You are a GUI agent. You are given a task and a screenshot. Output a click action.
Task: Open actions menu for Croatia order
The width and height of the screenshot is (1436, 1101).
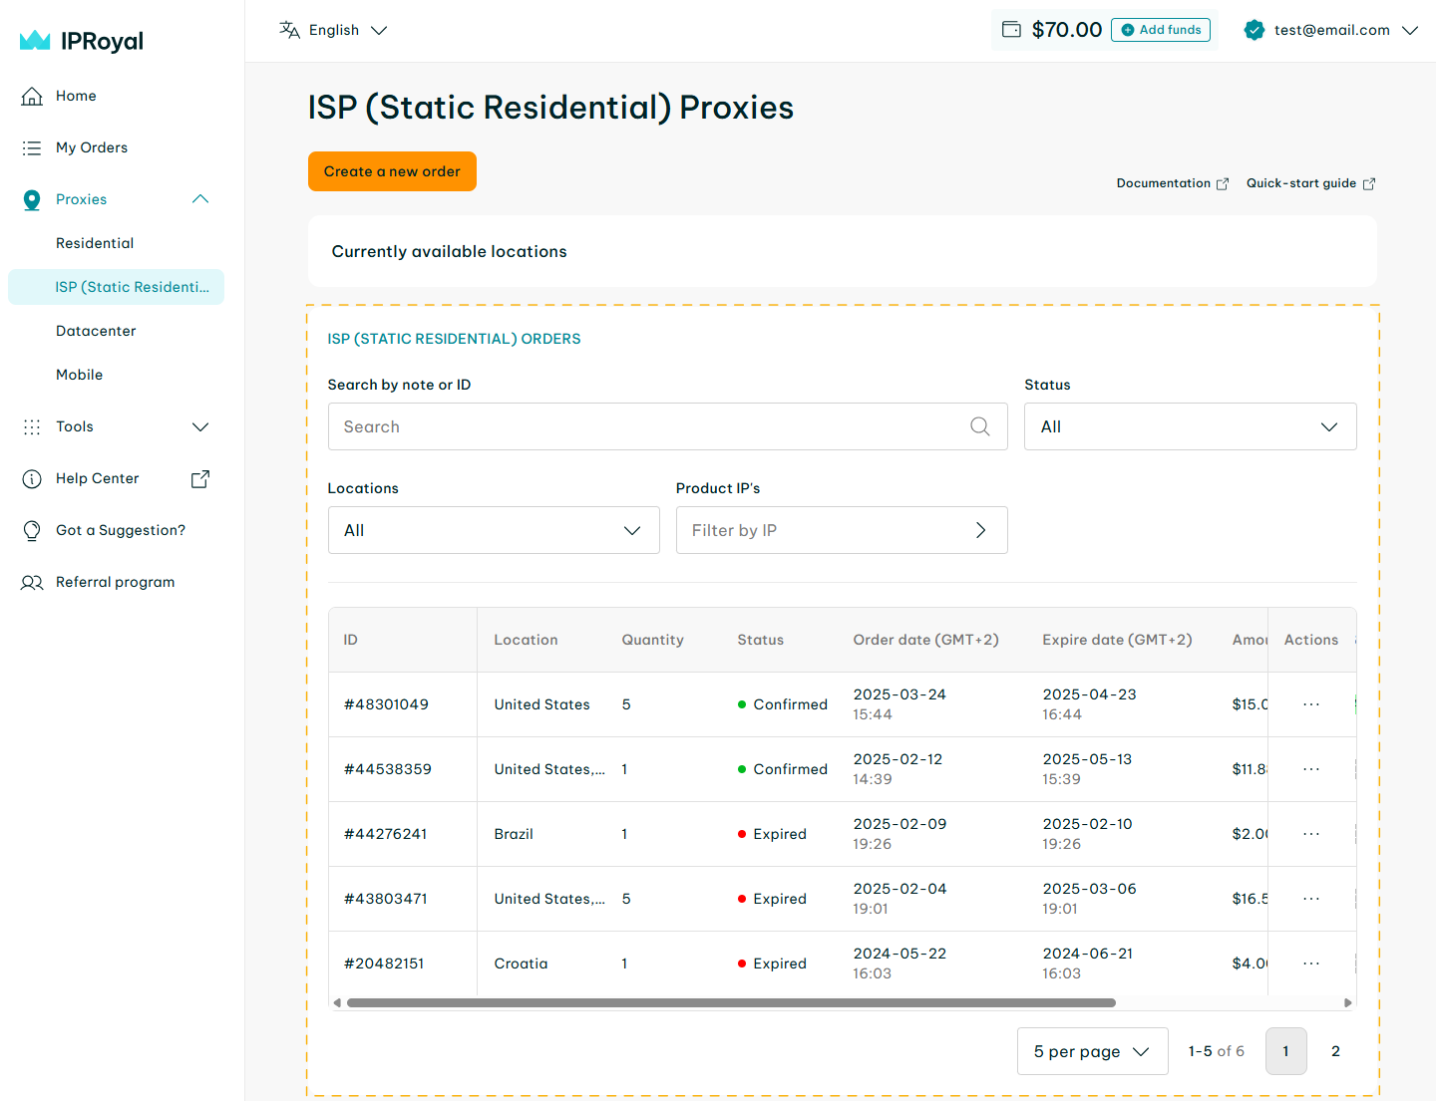(x=1310, y=963)
